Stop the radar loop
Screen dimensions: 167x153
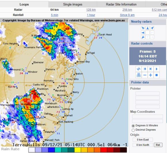coord(157,75)
